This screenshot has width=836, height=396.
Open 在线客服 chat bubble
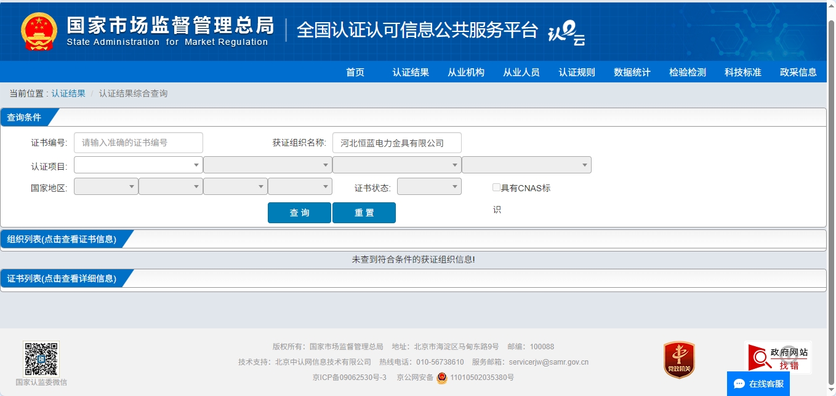pyautogui.click(x=758, y=384)
